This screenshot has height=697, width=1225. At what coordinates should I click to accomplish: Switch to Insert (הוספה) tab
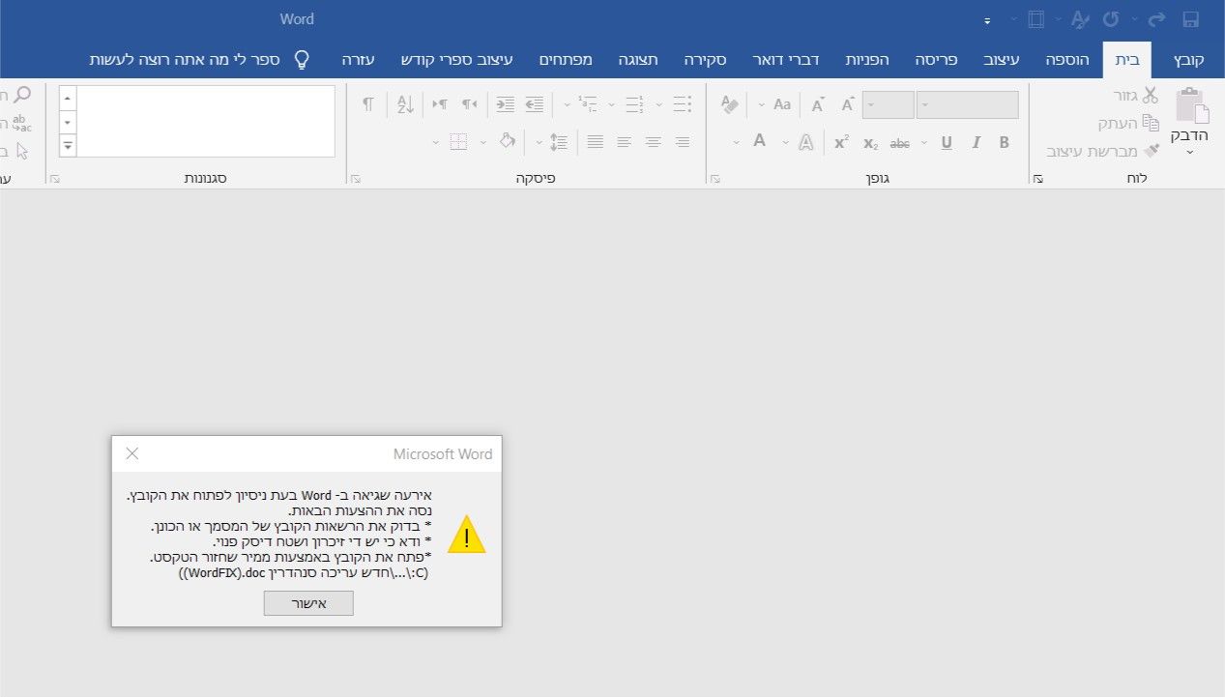click(1067, 59)
